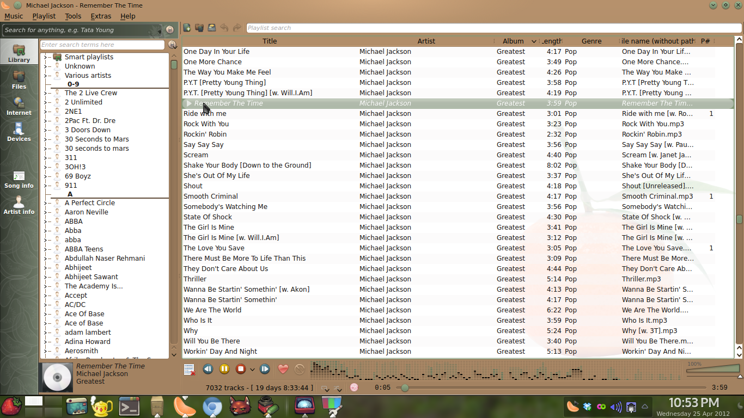This screenshot has width=744, height=418.
Task: Sort by the P# play count column
Action: (705, 41)
